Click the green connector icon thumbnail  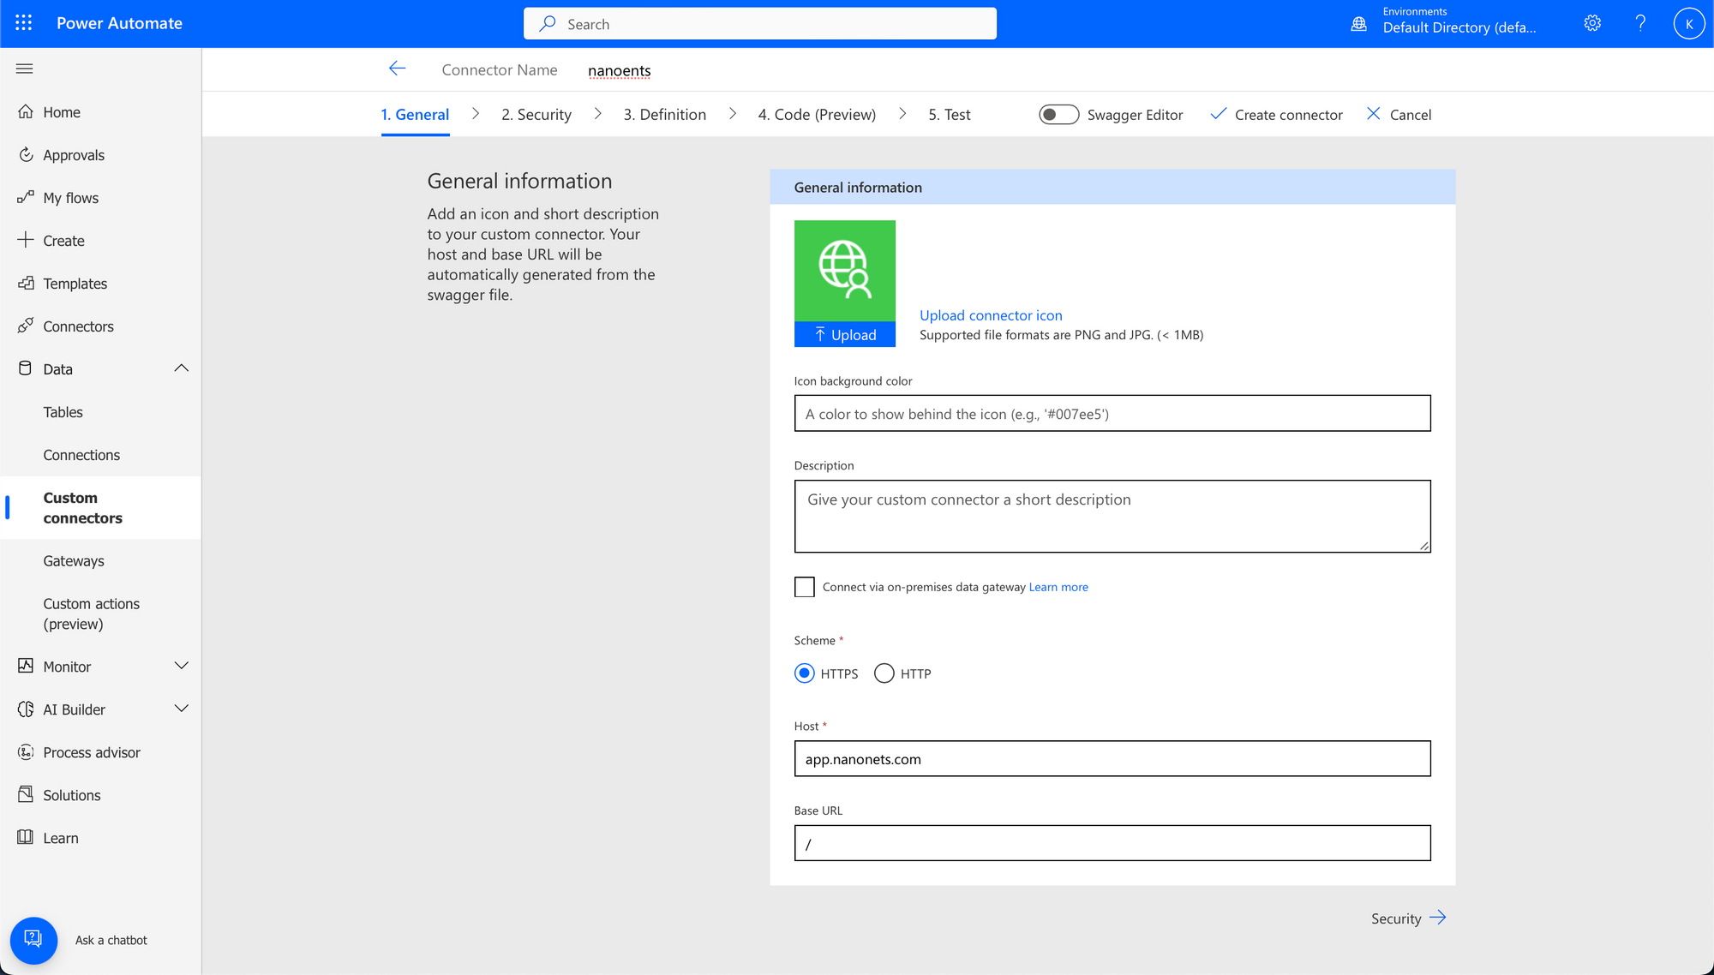[844, 270]
